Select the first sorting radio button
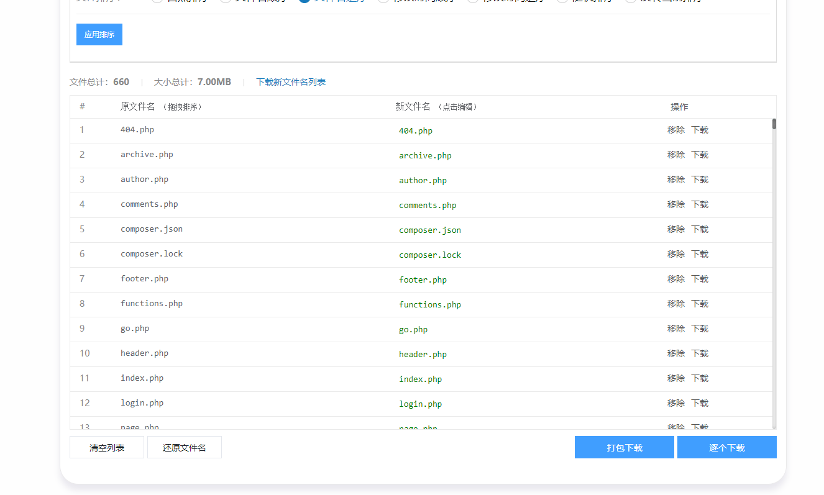The width and height of the screenshot is (824, 495). 157,1
